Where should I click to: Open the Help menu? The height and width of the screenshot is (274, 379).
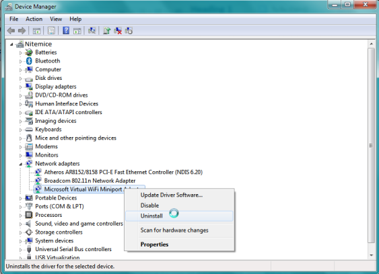click(x=75, y=19)
